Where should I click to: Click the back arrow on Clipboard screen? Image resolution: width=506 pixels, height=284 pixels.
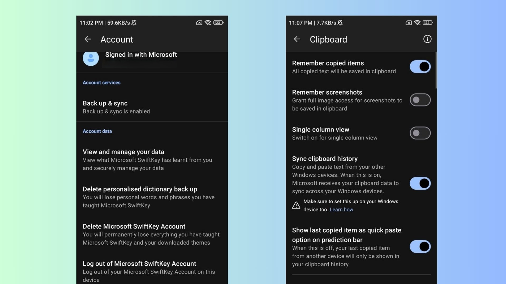297,39
